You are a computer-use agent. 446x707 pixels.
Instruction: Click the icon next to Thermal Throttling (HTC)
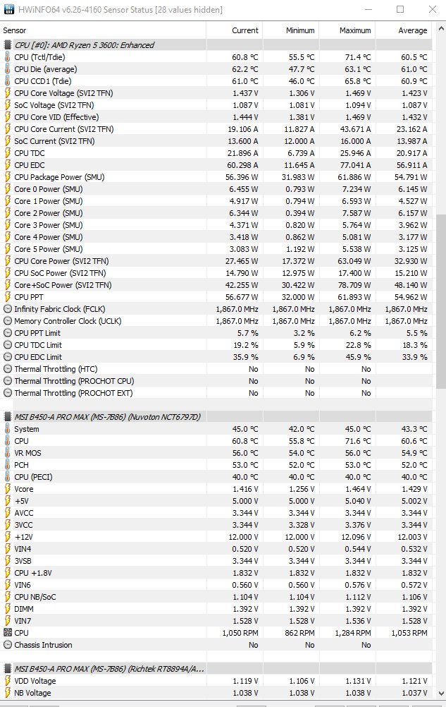coord(8,369)
